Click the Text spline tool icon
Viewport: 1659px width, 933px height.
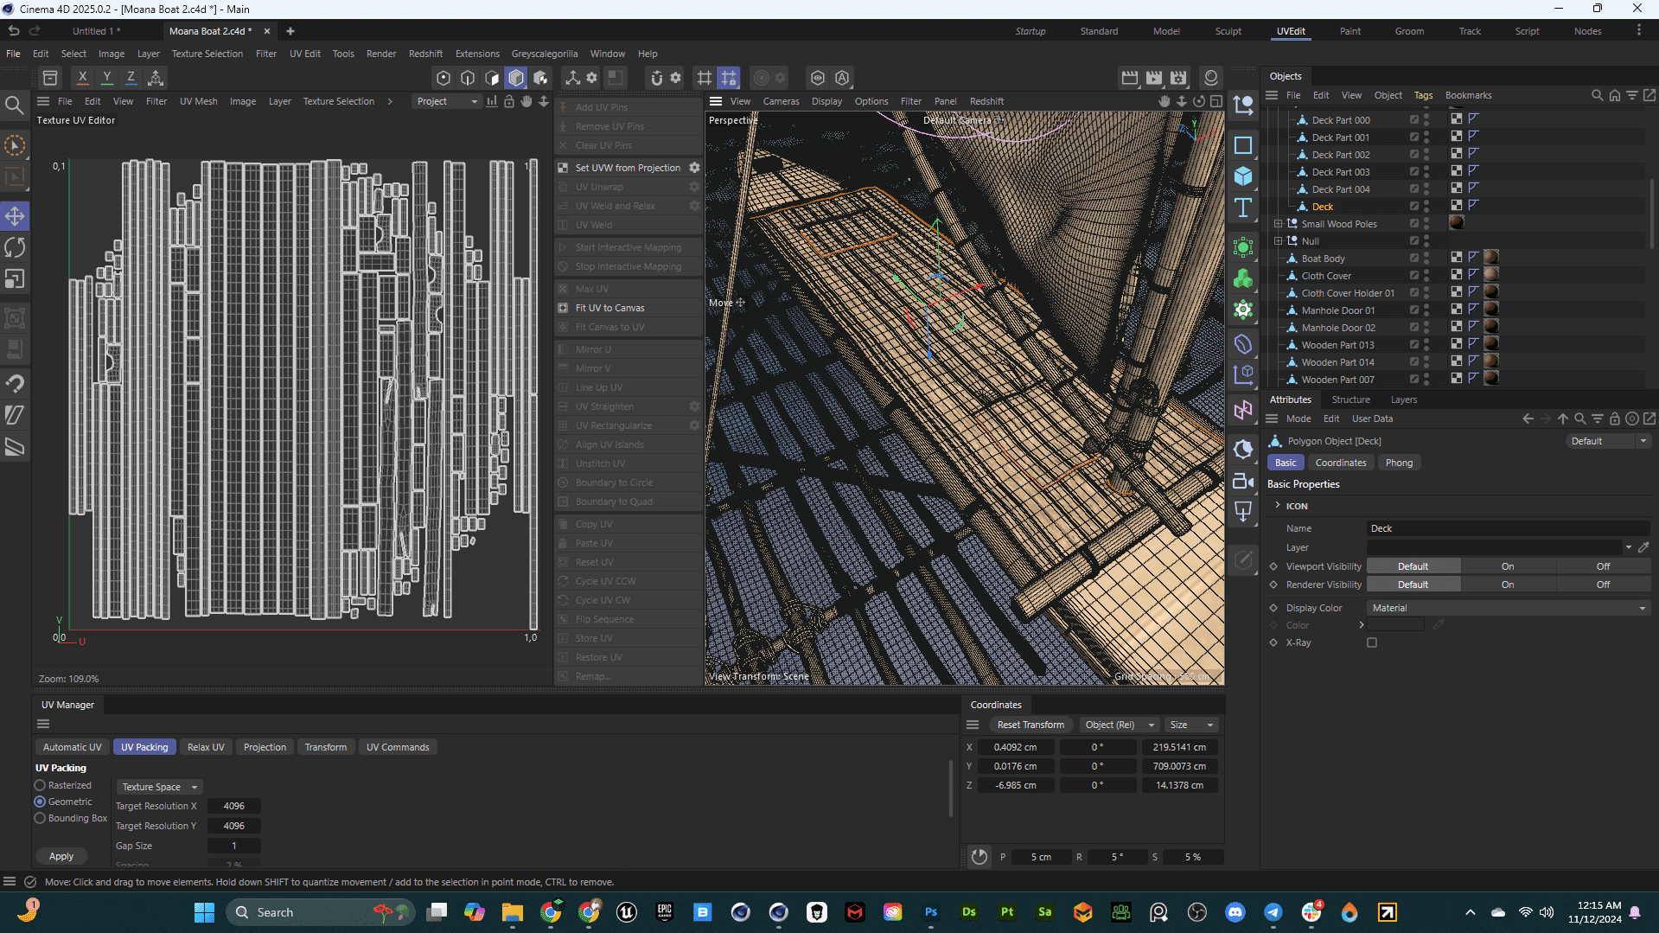coord(1243,208)
